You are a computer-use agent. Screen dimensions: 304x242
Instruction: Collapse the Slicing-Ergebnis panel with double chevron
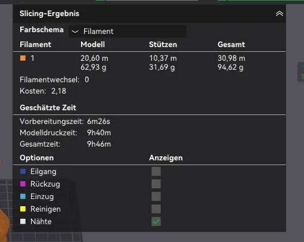pos(280,14)
